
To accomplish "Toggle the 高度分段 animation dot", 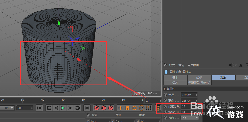I will pos(166,106).
